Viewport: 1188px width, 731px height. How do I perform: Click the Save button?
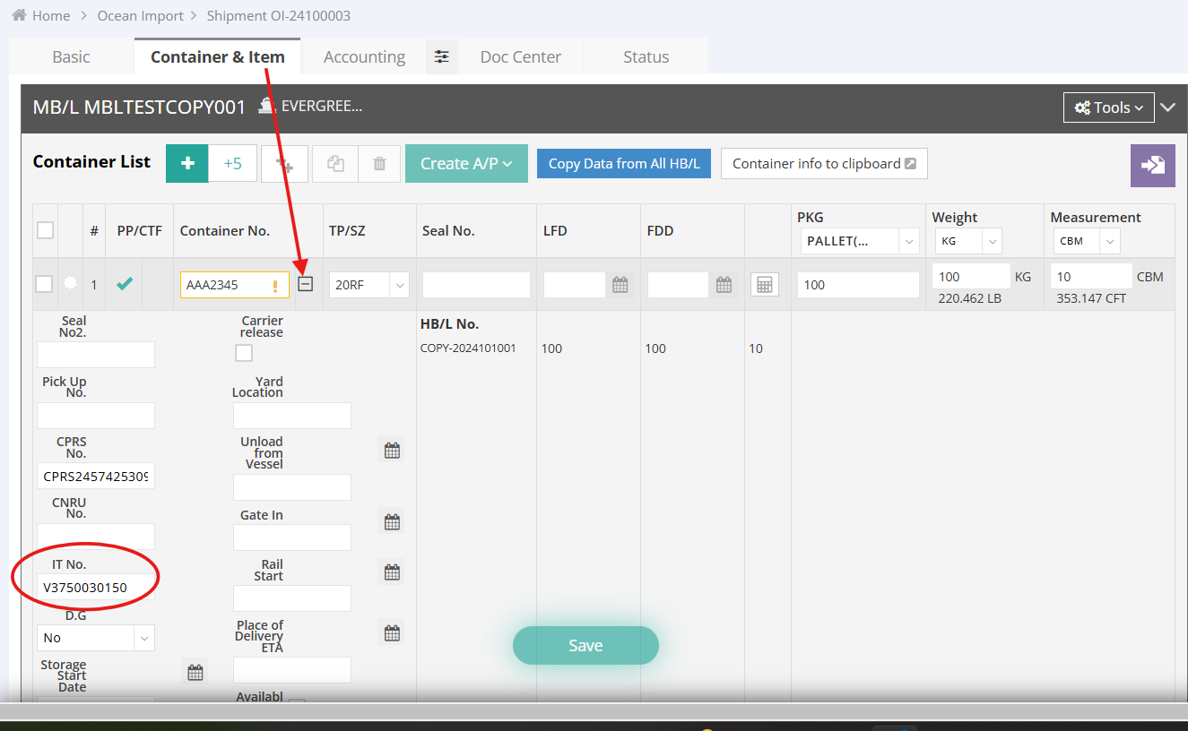click(x=585, y=645)
